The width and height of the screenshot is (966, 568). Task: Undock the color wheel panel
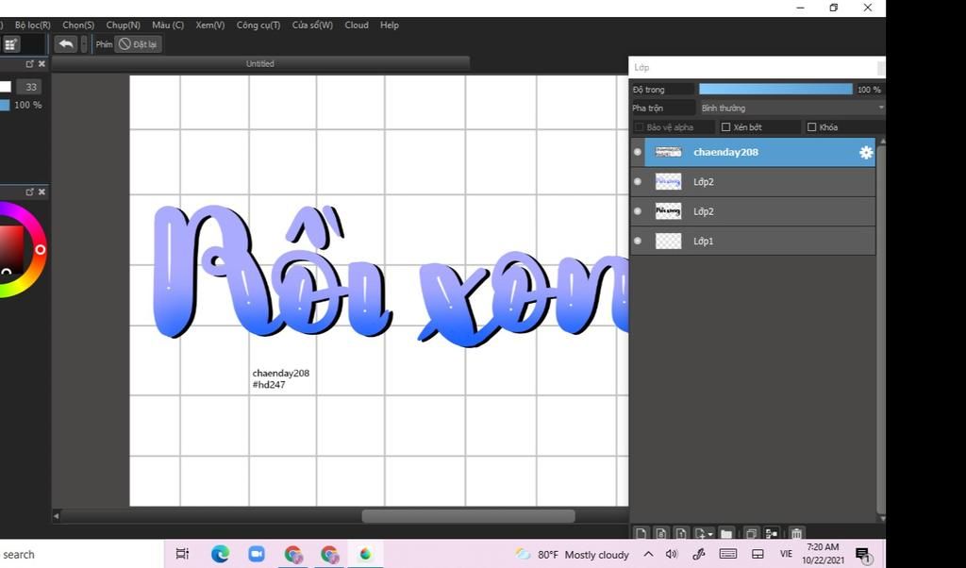point(29,192)
